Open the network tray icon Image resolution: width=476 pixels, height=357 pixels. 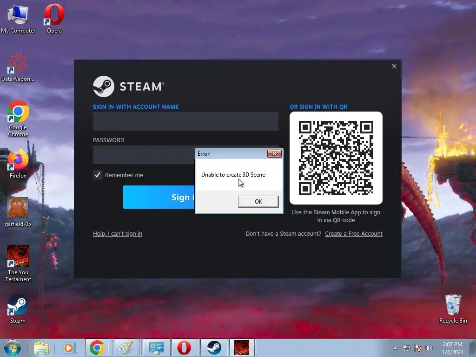pyautogui.click(x=406, y=348)
